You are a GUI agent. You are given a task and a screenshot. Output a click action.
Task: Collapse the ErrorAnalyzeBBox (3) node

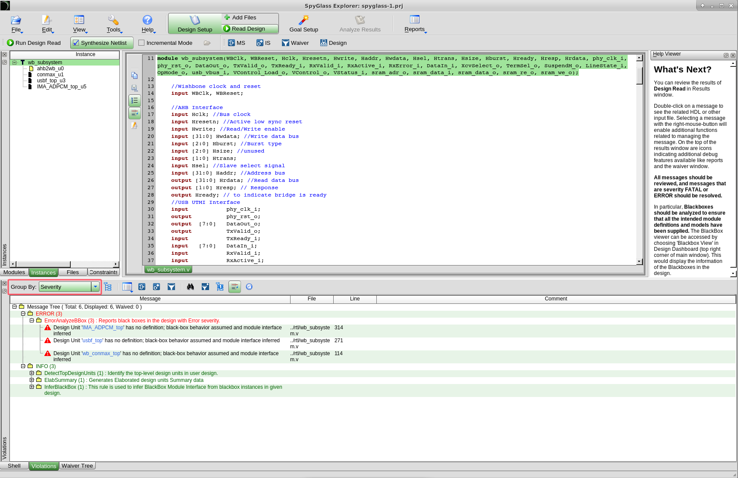coord(31,321)
